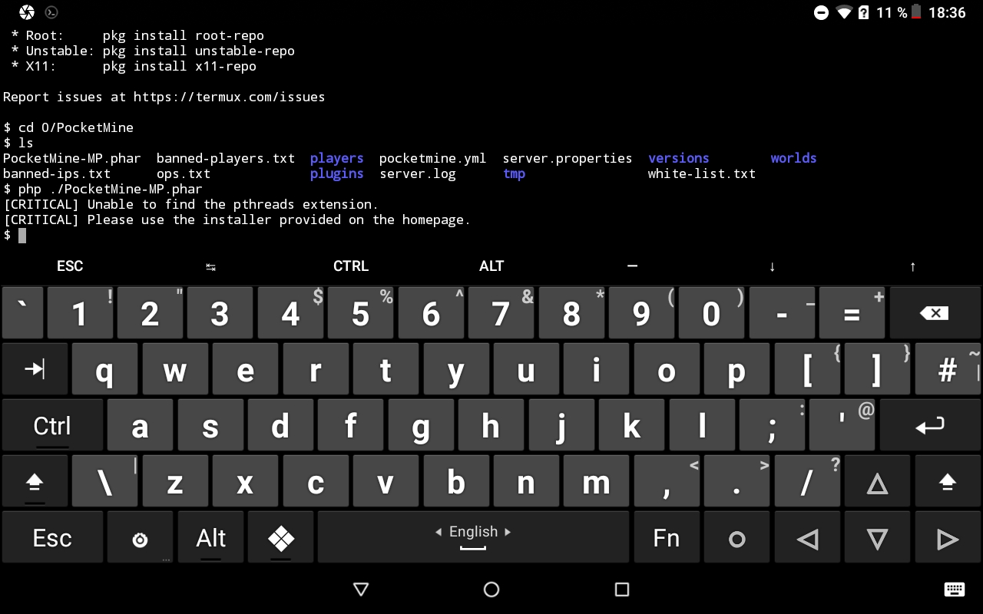The width and height of the screenshot is (983, 614).
Task: Tap ESC in the Termux extra keys row
Action: (x=70, y=266)
